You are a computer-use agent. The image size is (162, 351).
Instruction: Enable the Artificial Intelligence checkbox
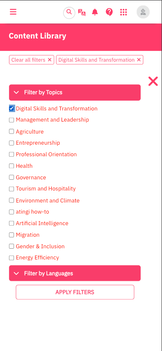point(12,223)
